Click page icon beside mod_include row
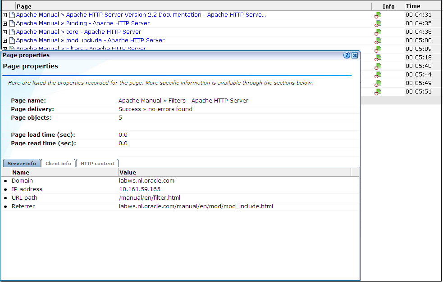The width and height of the screenshot is (443, 282). pos(12,40)
